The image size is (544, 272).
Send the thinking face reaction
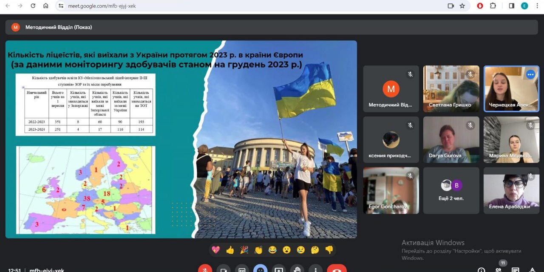coord(315,250)
